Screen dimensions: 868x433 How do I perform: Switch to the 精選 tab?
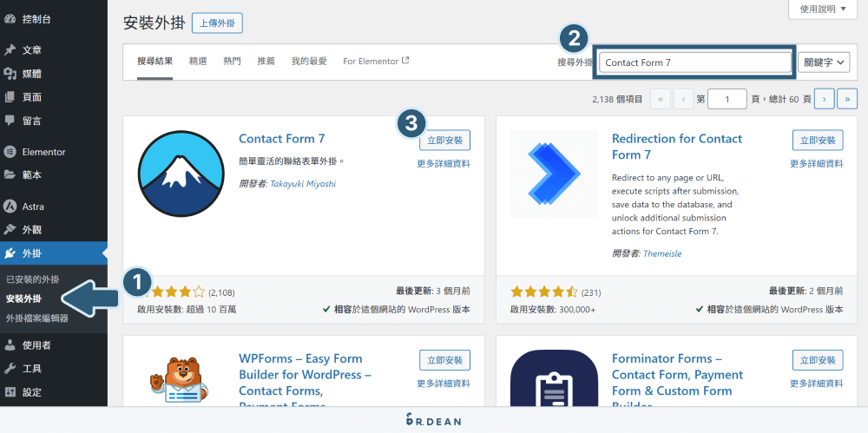tap(198, 61)
